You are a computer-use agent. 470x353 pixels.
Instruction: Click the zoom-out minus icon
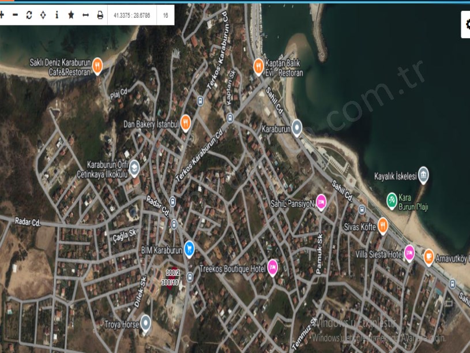tap(16, 14)
